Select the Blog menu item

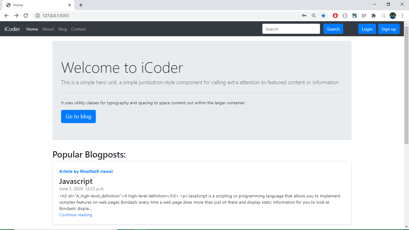tap(63, 29)
